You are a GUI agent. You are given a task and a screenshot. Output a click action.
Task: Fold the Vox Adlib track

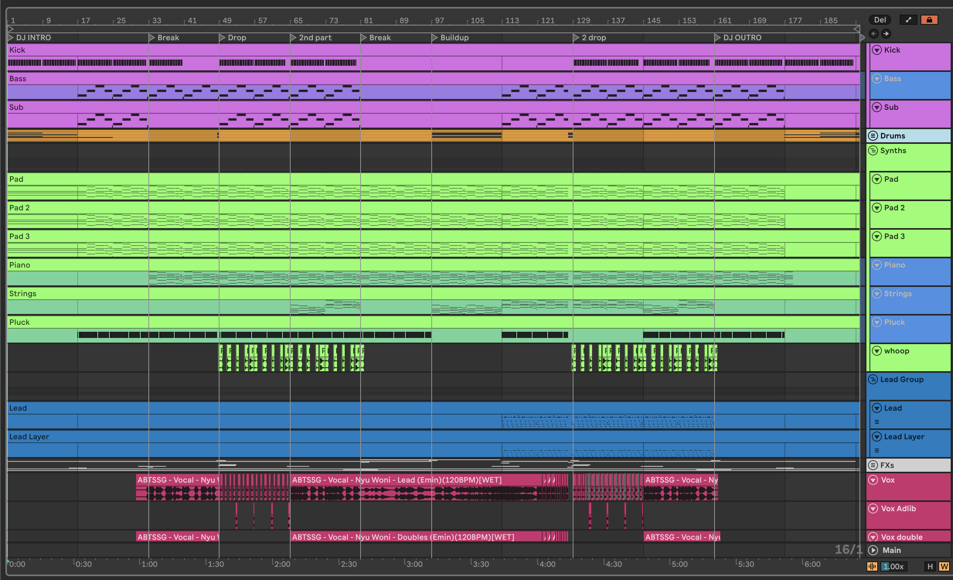(x=873, y=508)
